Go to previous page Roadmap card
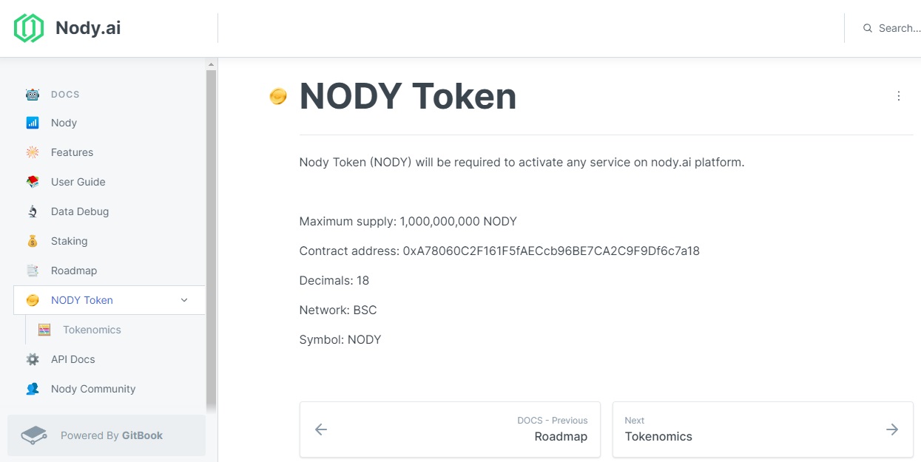 pyautogui.click(x=450, y=429)
